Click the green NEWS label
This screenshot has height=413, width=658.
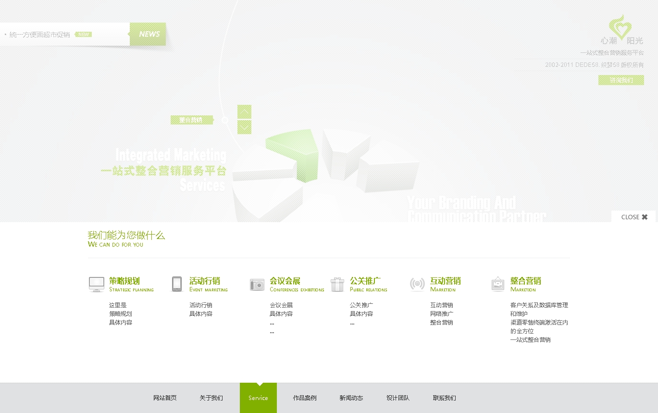[148, 34]
